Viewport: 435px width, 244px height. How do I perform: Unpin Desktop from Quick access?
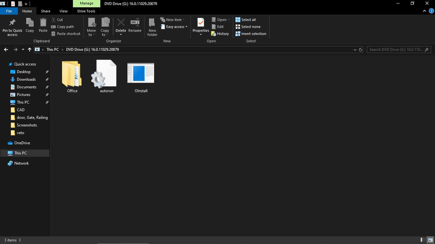pos(47,72)
